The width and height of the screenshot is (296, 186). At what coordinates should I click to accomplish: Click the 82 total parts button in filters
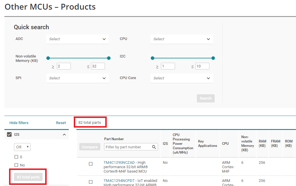point(28,177)
